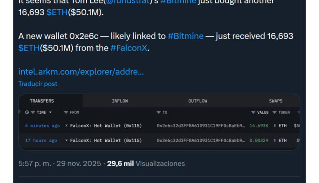Image resolution: width=319 pixels, height=183 pixels.
Task: Click the #Bitmine hashtag in second paragraph
Action: [x=185, y=36]
